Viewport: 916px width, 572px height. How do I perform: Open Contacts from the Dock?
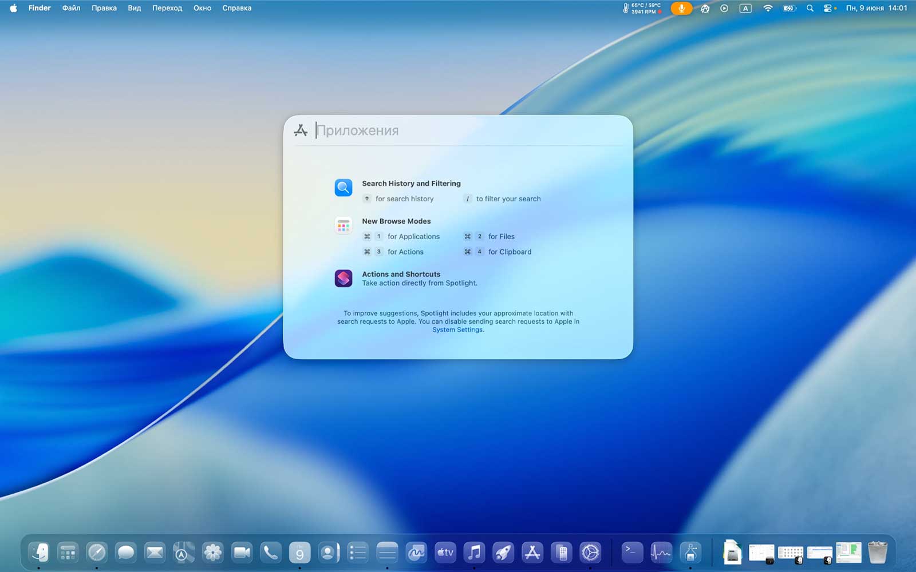click(329, 553)
